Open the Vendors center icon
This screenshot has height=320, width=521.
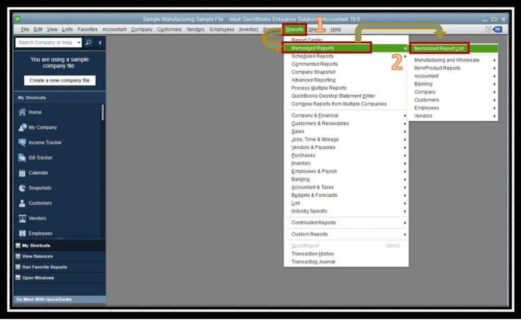(23, 218)
